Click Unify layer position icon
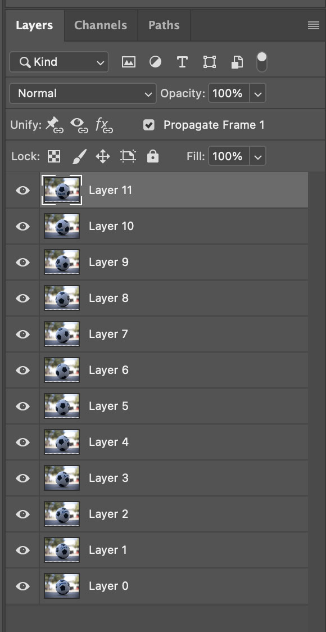The width and height of the screenshot is (326, 632). 54,125
